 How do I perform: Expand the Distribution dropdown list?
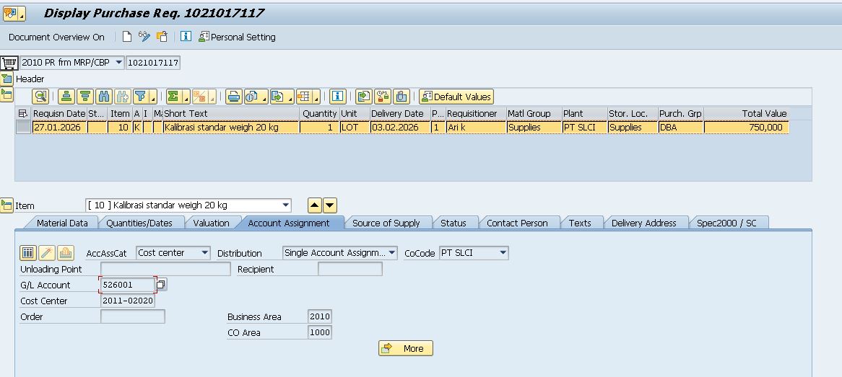(x=392, y=253)
